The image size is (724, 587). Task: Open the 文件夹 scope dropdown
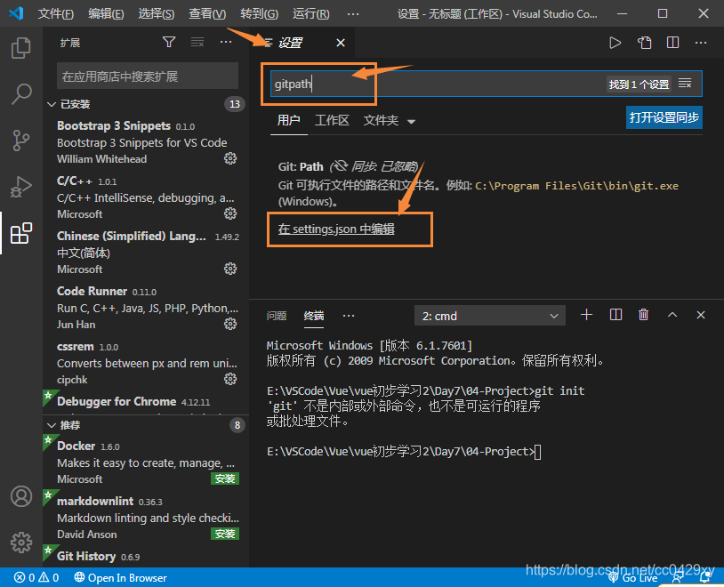[389, 121]
